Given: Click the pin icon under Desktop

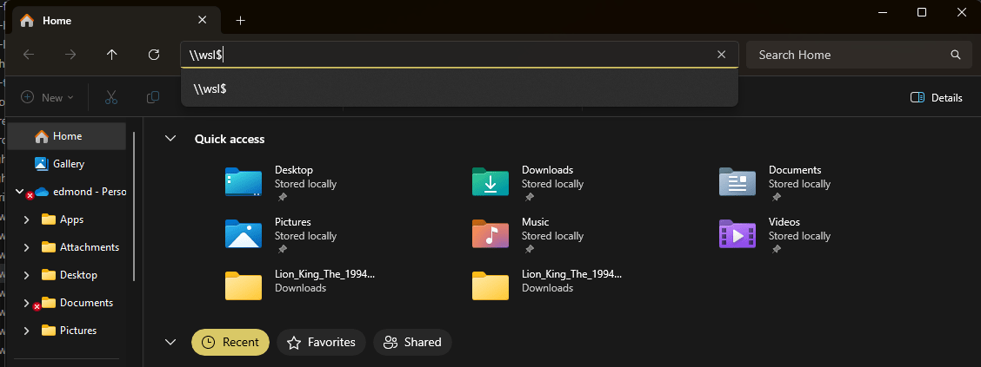Looking at the screenshot, I should pyautogui.click(x=282, y=197).
